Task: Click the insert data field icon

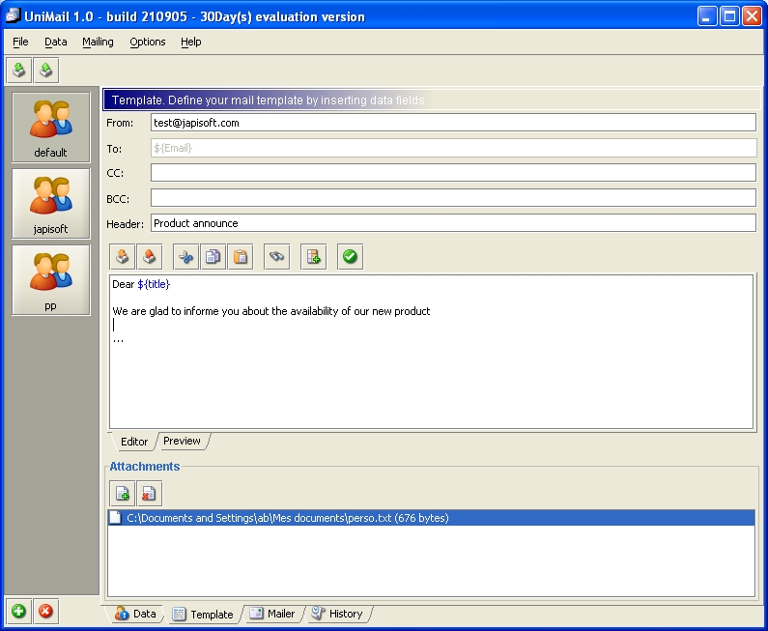Action: pyautogui.click(x=313, y=257)
